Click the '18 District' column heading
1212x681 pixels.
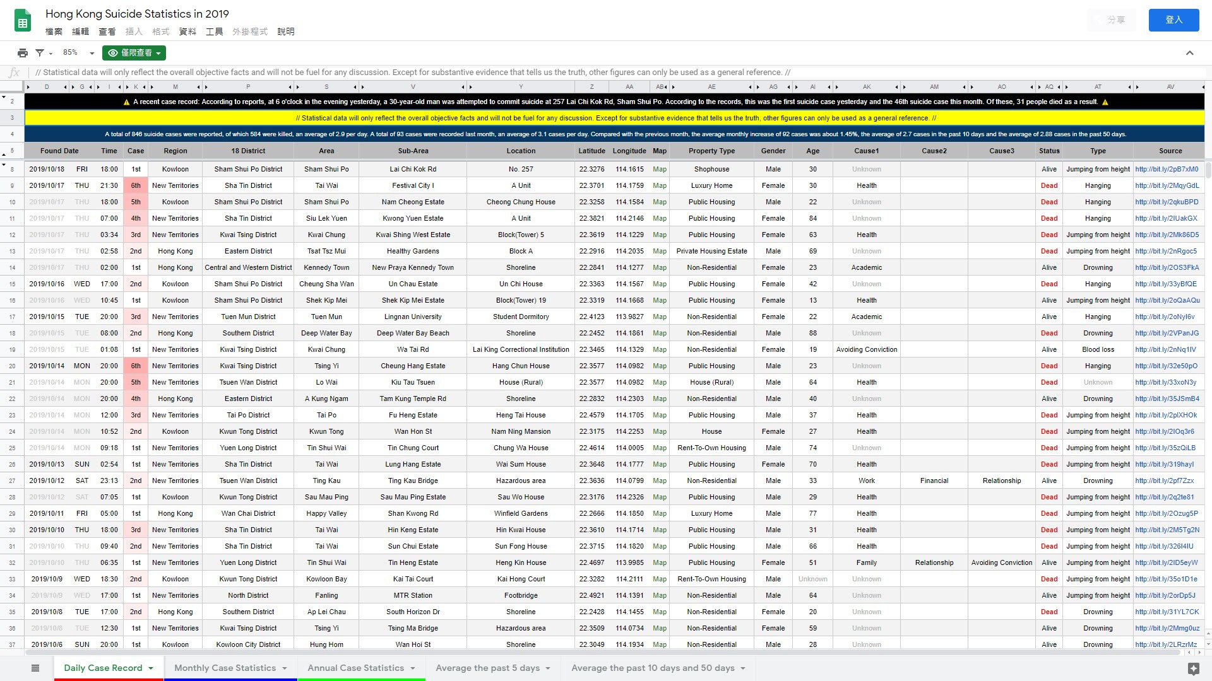coord(248,151)
